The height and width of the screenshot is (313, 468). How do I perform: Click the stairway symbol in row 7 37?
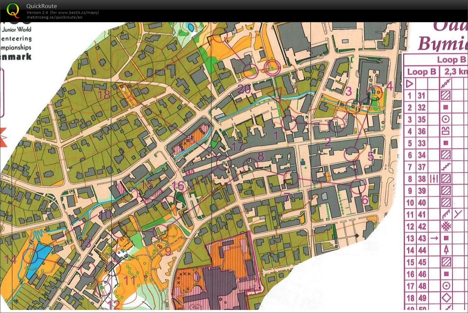click(446, 167)
